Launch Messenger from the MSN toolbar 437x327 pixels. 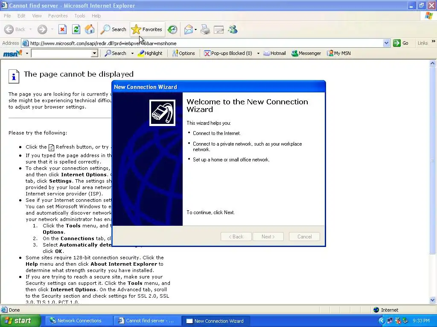(306, 53)
